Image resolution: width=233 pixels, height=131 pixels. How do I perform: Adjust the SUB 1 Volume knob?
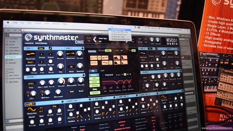(79, 53)
